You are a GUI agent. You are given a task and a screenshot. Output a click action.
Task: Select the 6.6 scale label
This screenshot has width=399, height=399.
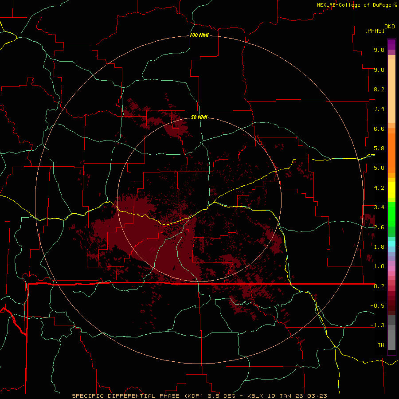379,129
